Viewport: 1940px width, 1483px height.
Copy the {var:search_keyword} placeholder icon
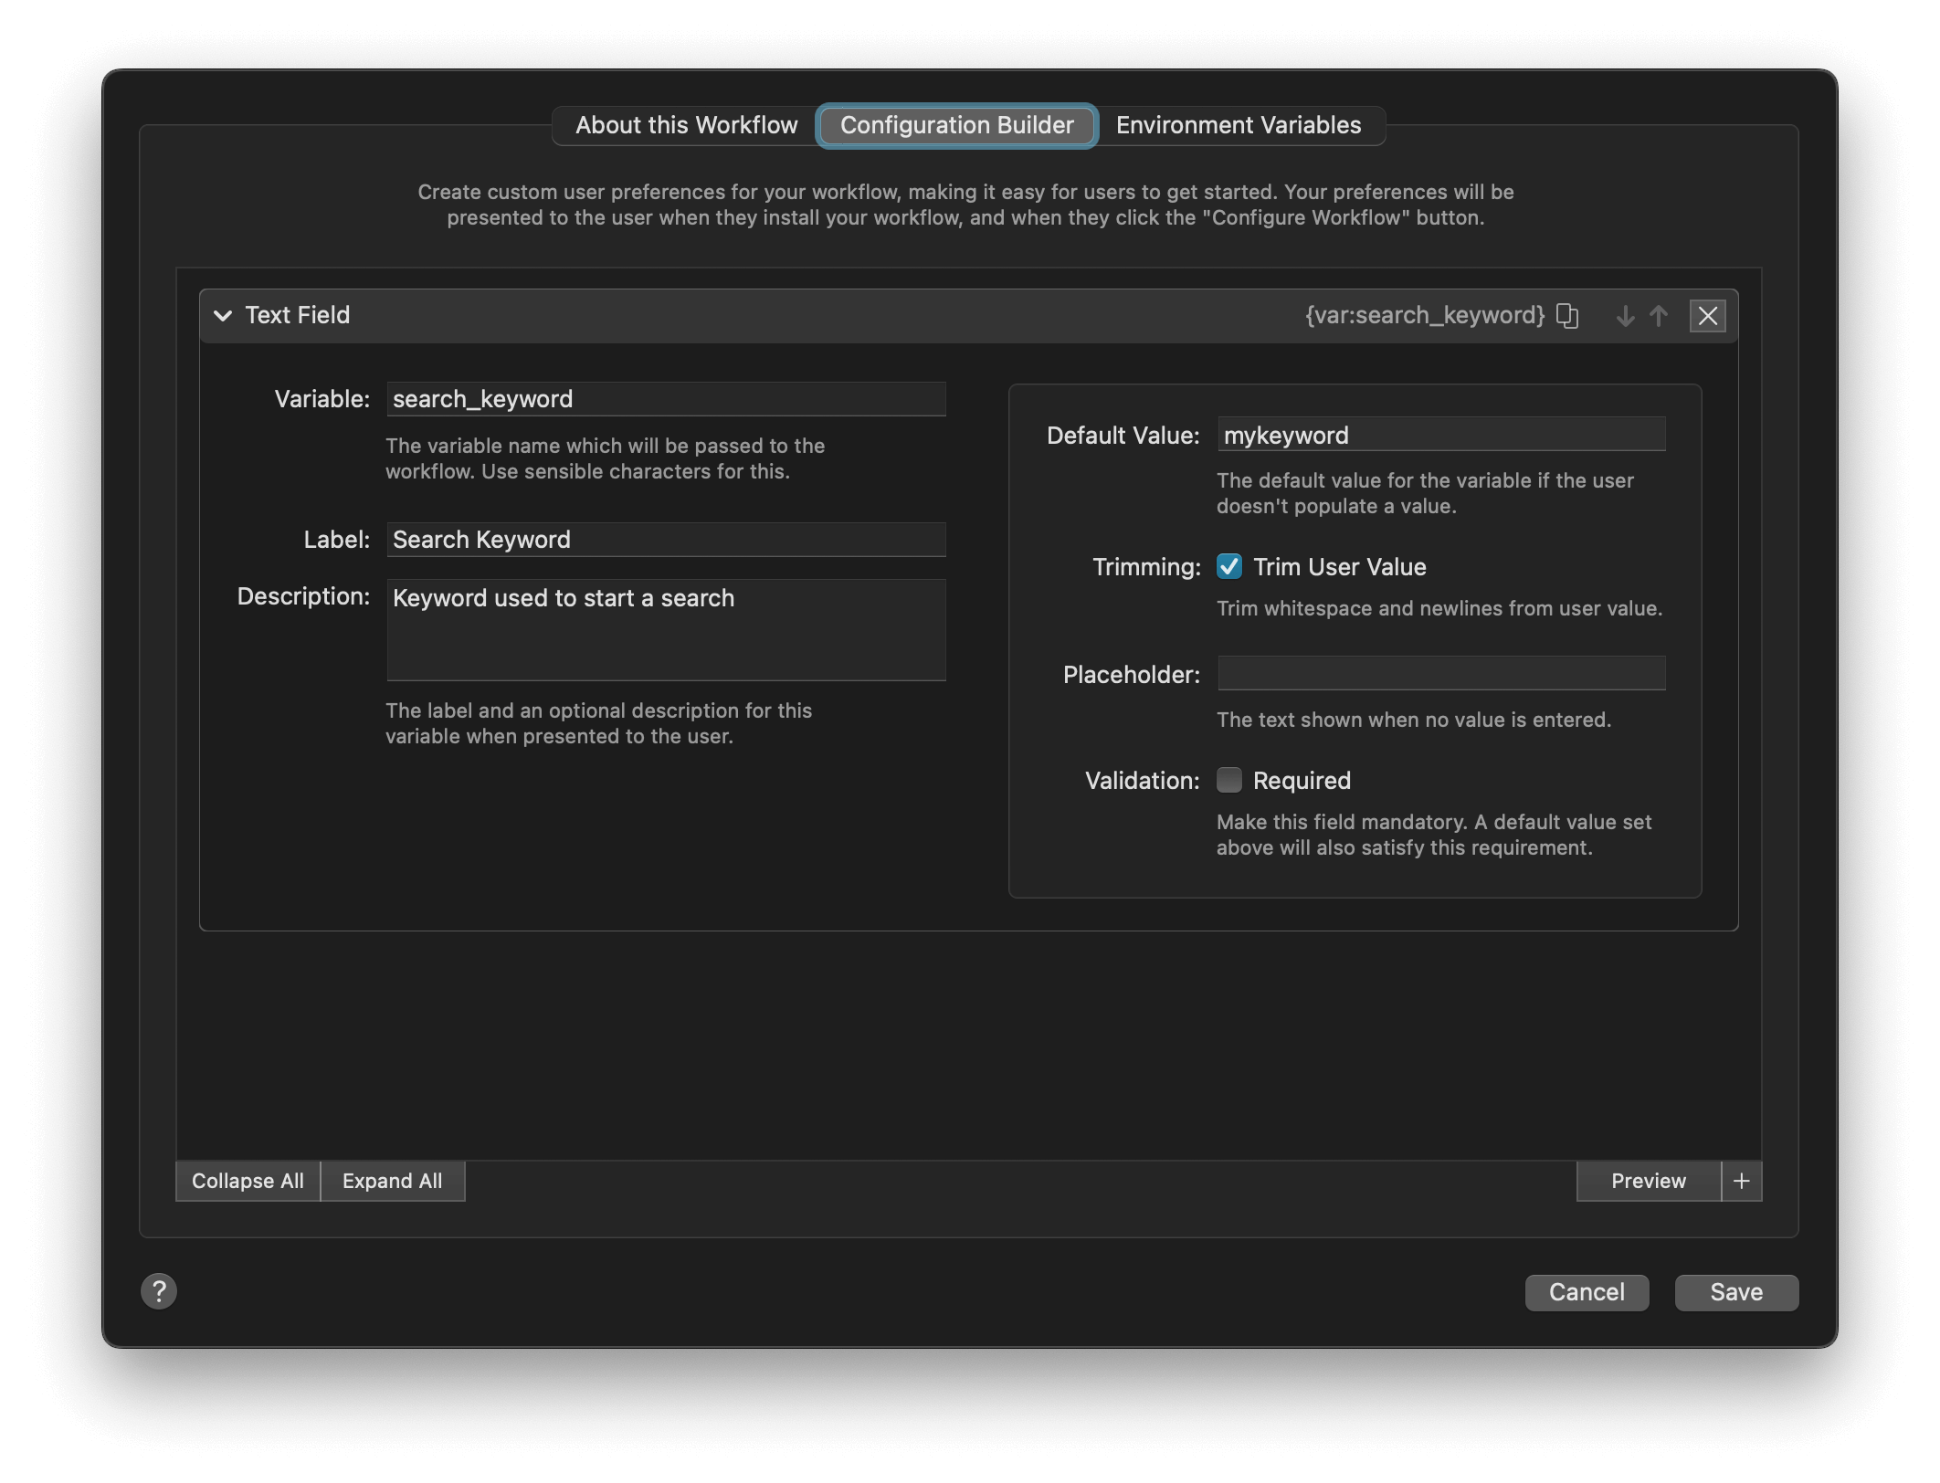(x=1567, y=316)
